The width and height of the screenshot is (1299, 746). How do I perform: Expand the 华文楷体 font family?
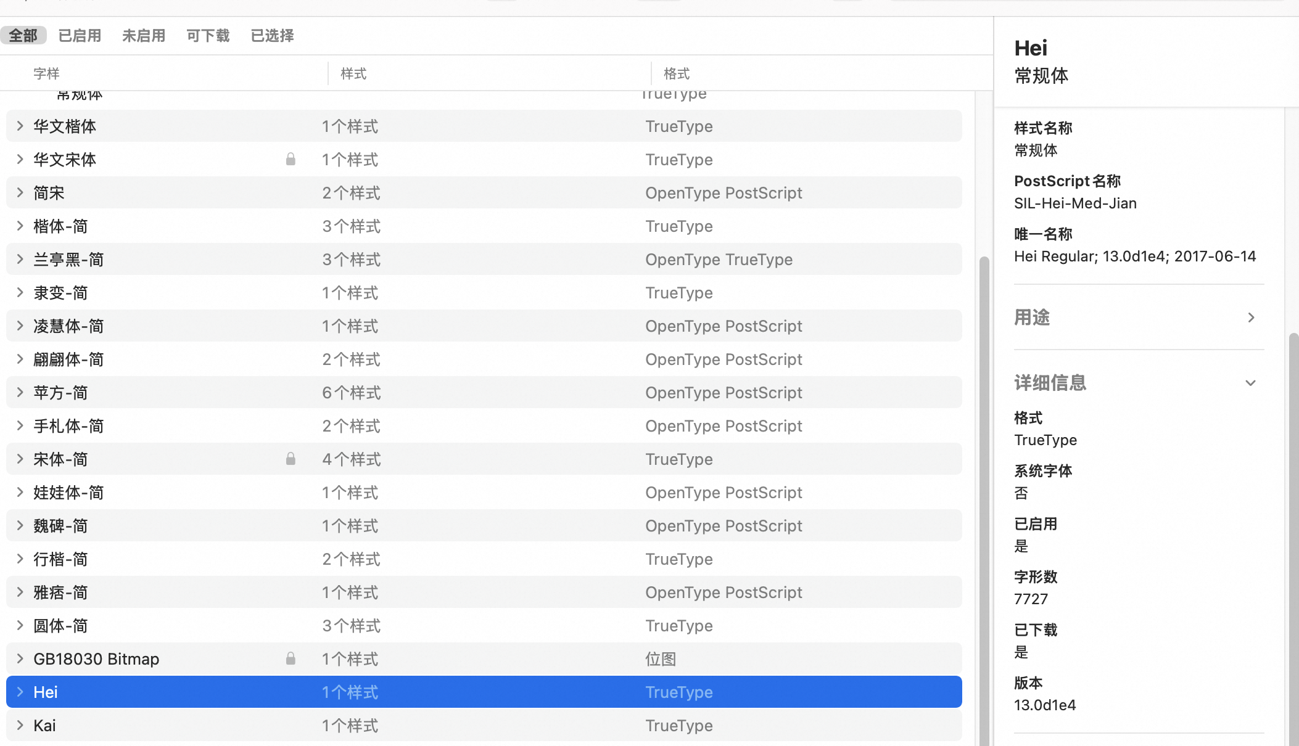tap(20, 126)
